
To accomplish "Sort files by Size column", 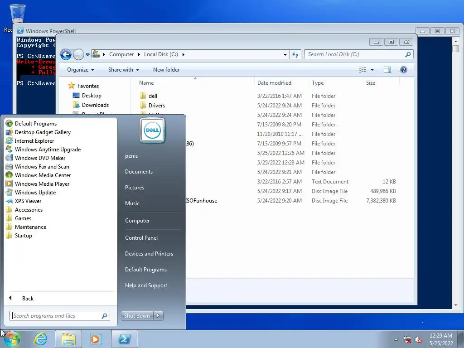I will (381, 83).
